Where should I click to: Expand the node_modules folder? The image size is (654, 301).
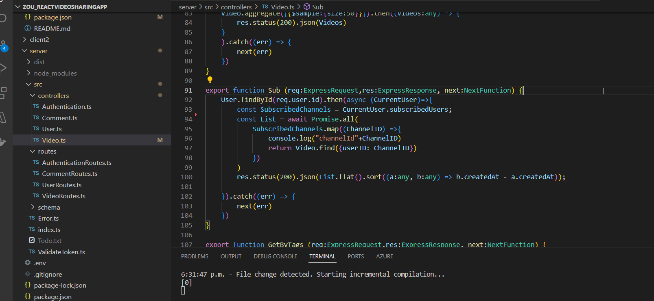(x=55, y=74)
